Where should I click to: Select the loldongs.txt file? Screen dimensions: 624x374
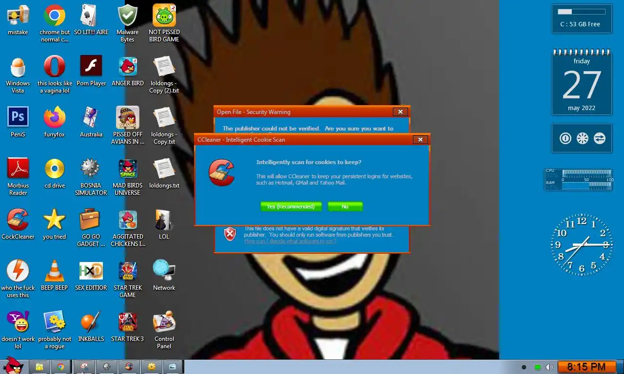[164, 173]
